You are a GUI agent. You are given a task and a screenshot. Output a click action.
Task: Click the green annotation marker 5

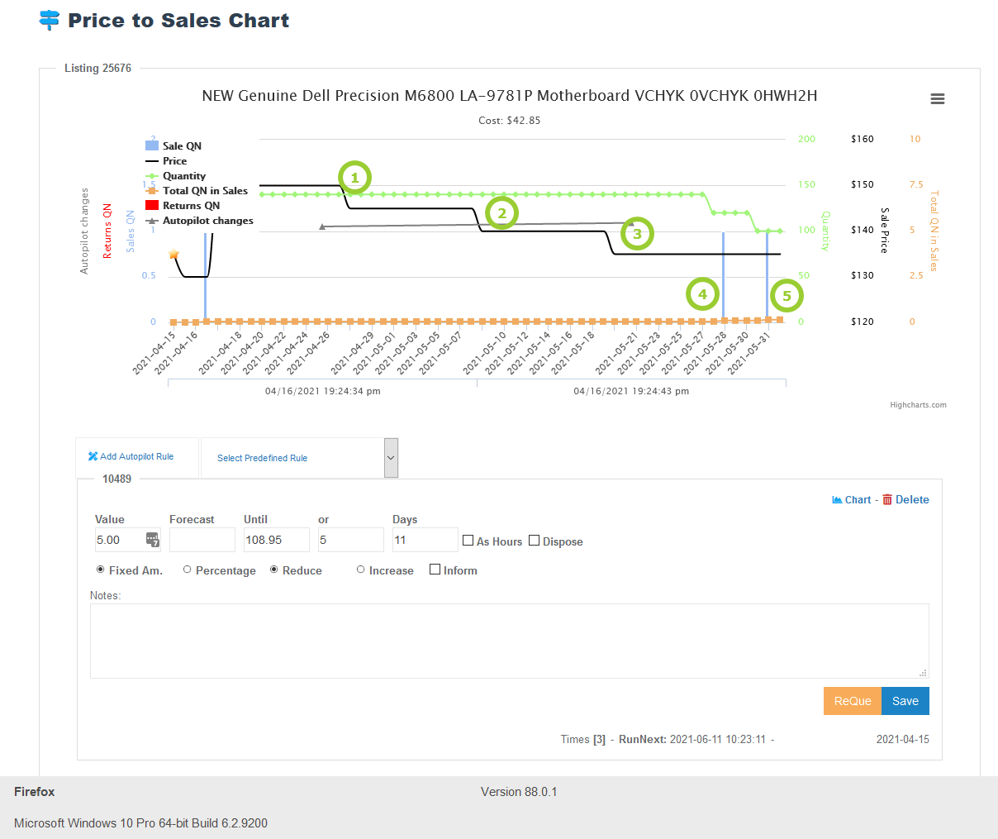(x=787, y=296)
